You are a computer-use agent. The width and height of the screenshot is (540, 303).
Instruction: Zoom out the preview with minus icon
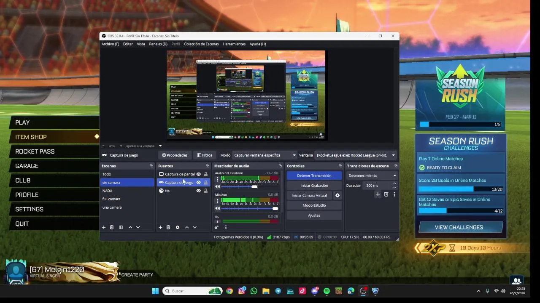point(103,146)
